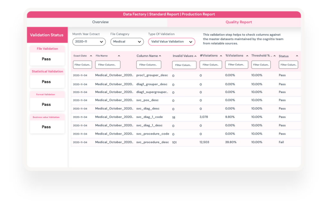Click the 12,503 violations value
328x210 pixels.
point(204,142)
